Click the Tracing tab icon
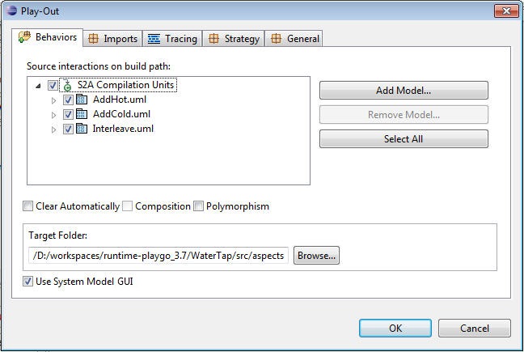This screenshot has height=352, width=524. pos(154,39)
